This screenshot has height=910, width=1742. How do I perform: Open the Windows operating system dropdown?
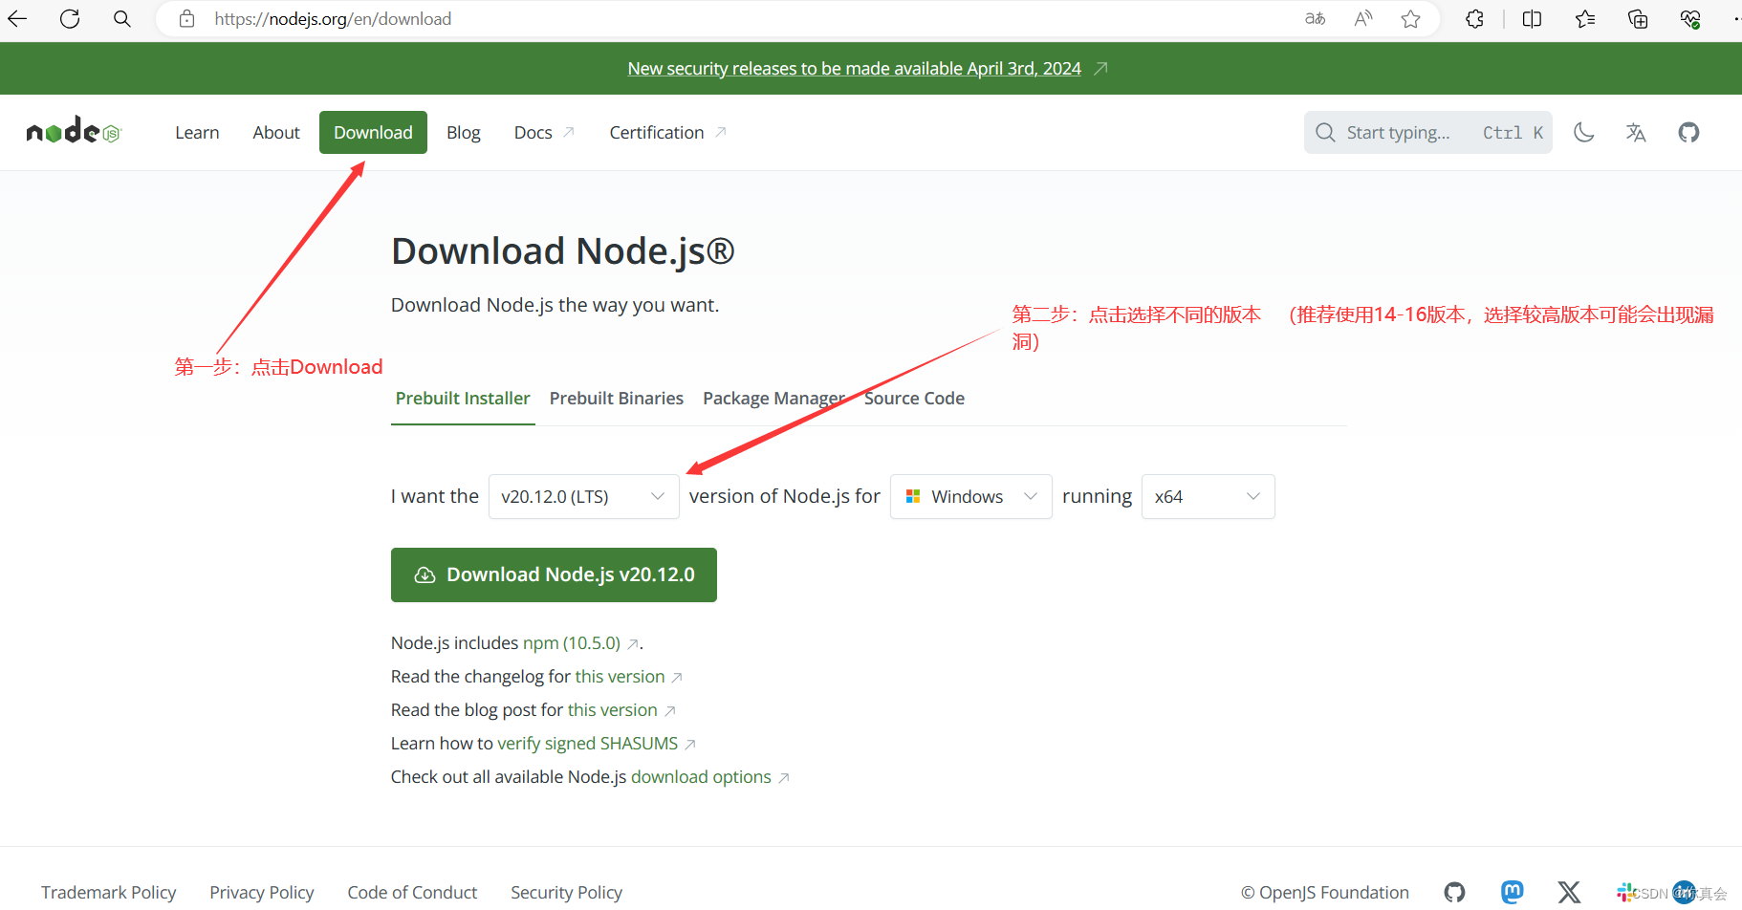970,496
